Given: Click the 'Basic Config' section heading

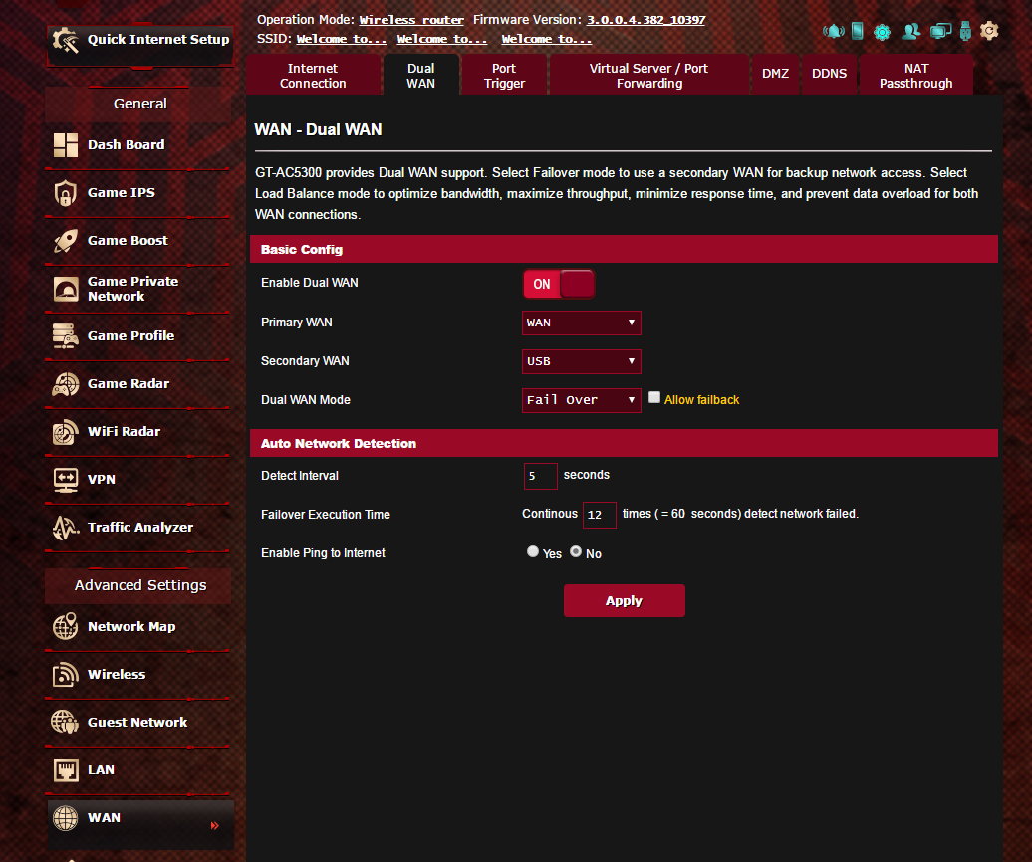Looking at the screenshot, I should (x=302, y=249).
